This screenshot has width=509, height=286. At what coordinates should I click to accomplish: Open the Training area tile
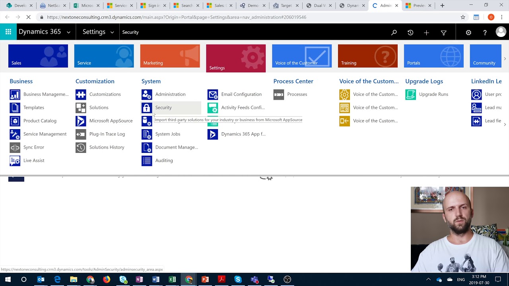368,56
